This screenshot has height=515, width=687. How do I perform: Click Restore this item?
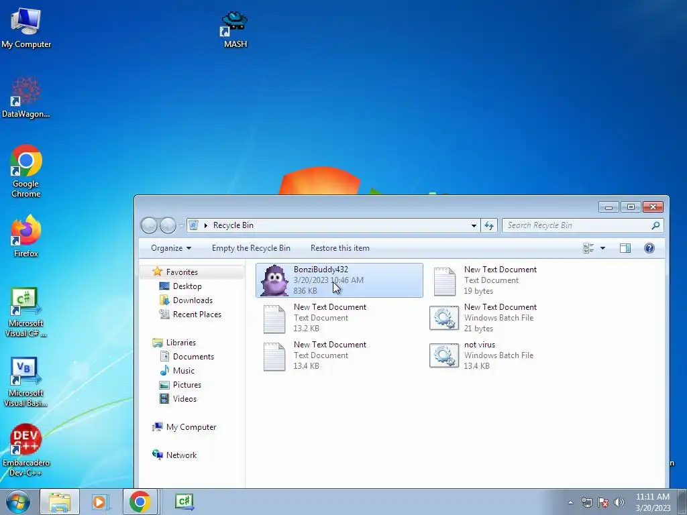[x=340, y=248]
